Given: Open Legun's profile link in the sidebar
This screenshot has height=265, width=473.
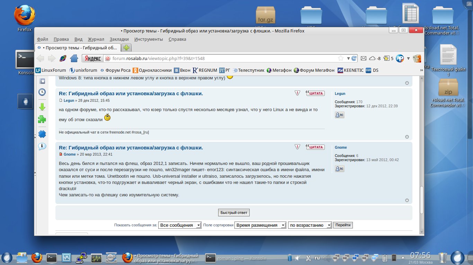Looking at the screenshot, I should tap(340, 94).
